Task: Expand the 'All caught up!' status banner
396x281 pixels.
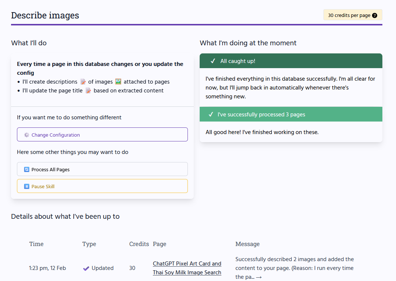Action: click(291, 61)
